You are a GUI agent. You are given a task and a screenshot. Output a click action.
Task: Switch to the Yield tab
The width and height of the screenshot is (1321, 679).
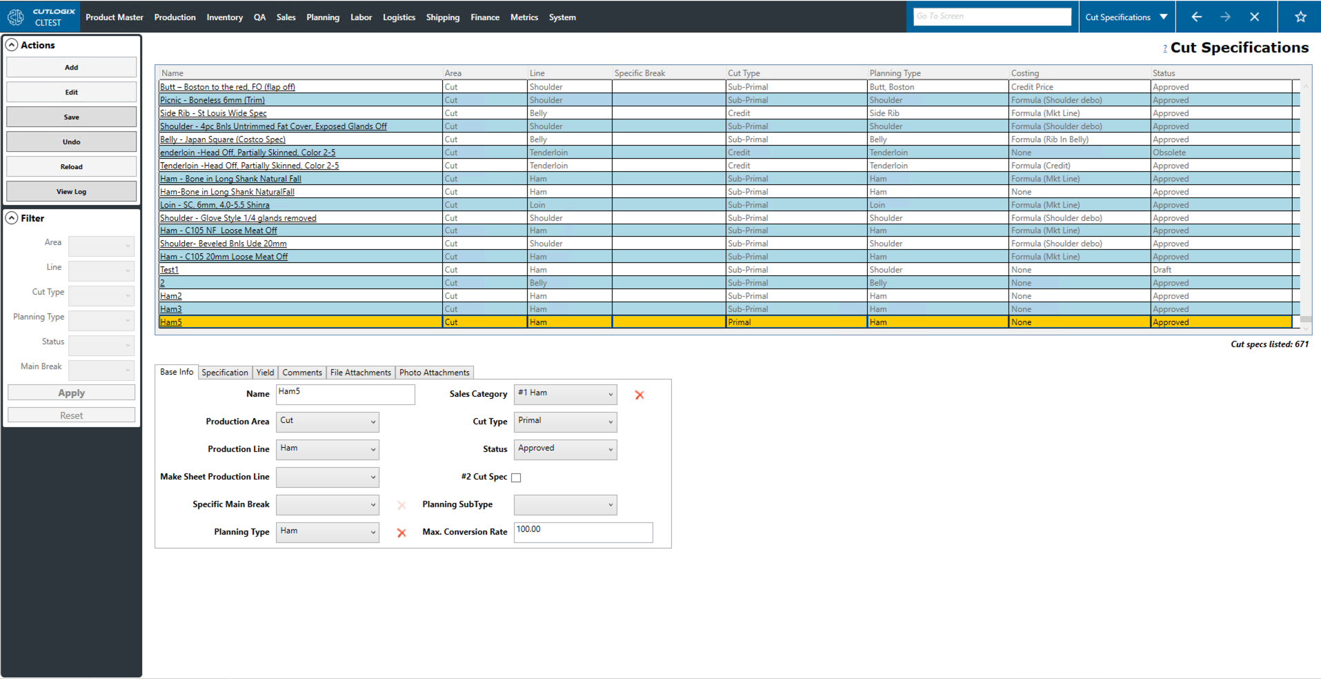(x=265, y=373)
